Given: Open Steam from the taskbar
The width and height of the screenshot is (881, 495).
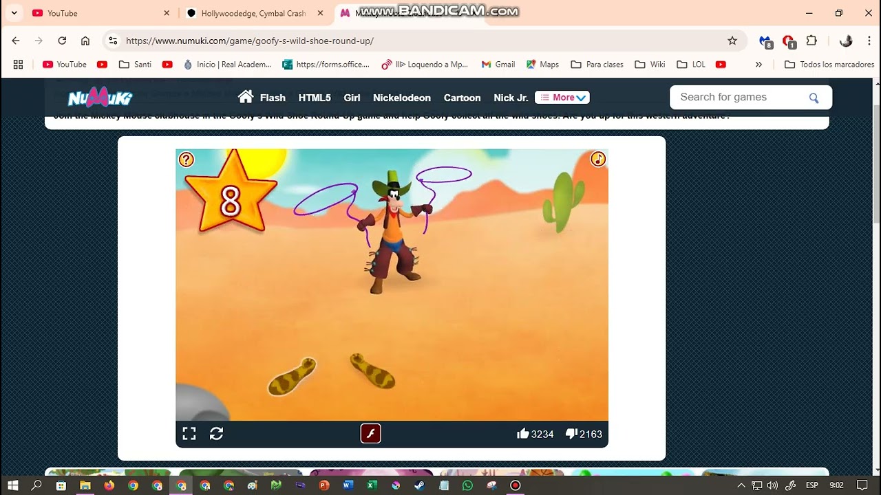Looking at the screenshot, I should 420,485.
